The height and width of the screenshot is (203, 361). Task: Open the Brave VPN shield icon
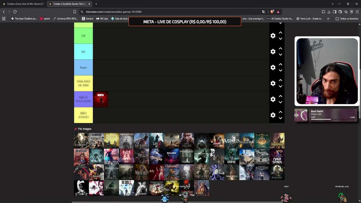351,12
